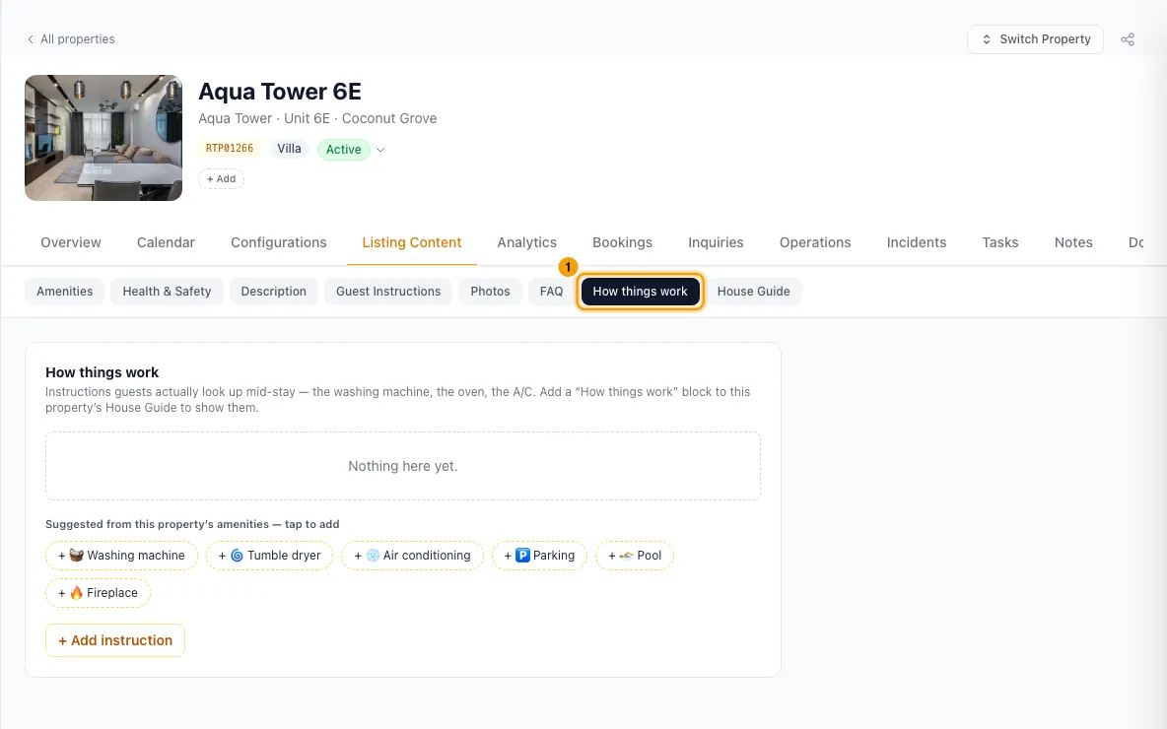This screenshot has height=729, width=1167.
Task: Open the Inquiries tab
Action: point(716,242)
